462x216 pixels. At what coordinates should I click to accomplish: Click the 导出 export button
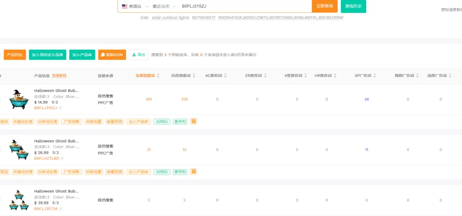point(139,55)
